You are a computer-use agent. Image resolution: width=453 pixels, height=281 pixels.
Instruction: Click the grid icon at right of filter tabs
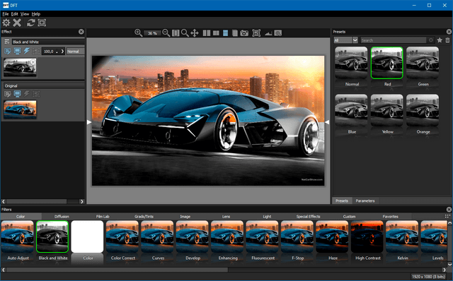(447, 216)
